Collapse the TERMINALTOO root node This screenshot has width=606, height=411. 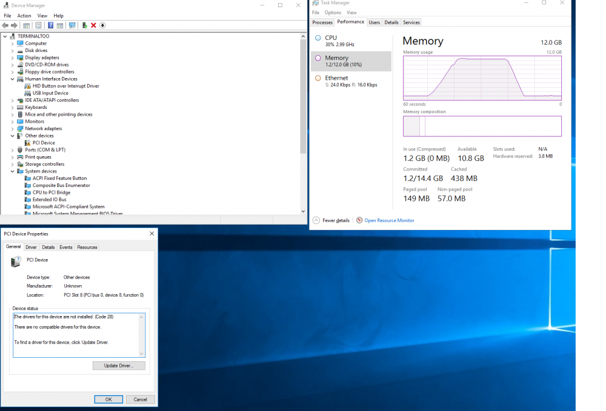click(5, 36)
